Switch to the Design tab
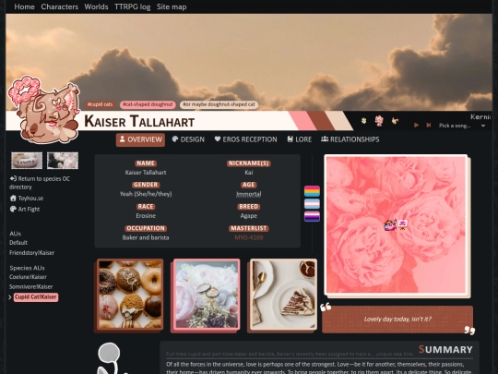This screenshot has height=374, width=498. coord(188,139)
